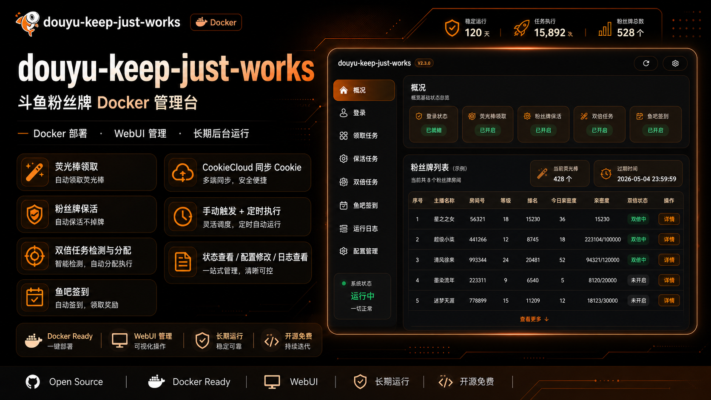
Task: Click the 已开启 badge under 荧光棒领取
Action: [487, 130]
